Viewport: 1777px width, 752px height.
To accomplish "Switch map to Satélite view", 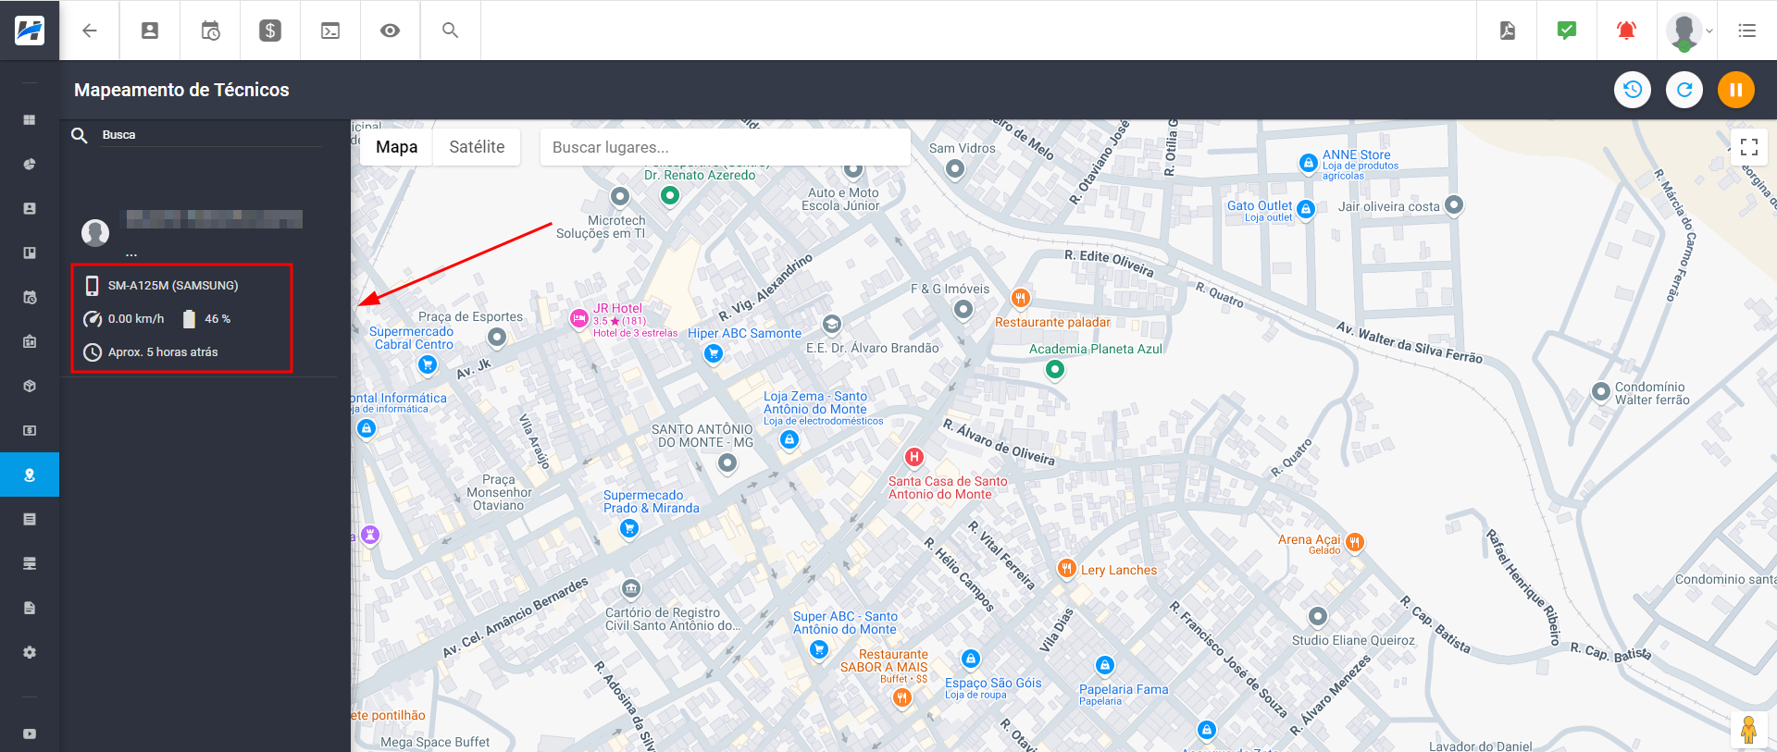I will [477, 147].
